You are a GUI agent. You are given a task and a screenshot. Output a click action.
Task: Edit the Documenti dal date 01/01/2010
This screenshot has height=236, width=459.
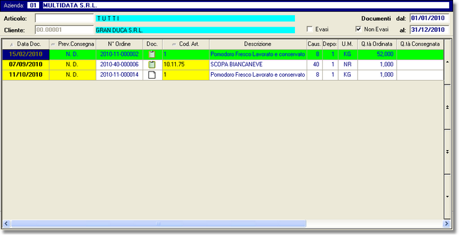pos(429,18)
